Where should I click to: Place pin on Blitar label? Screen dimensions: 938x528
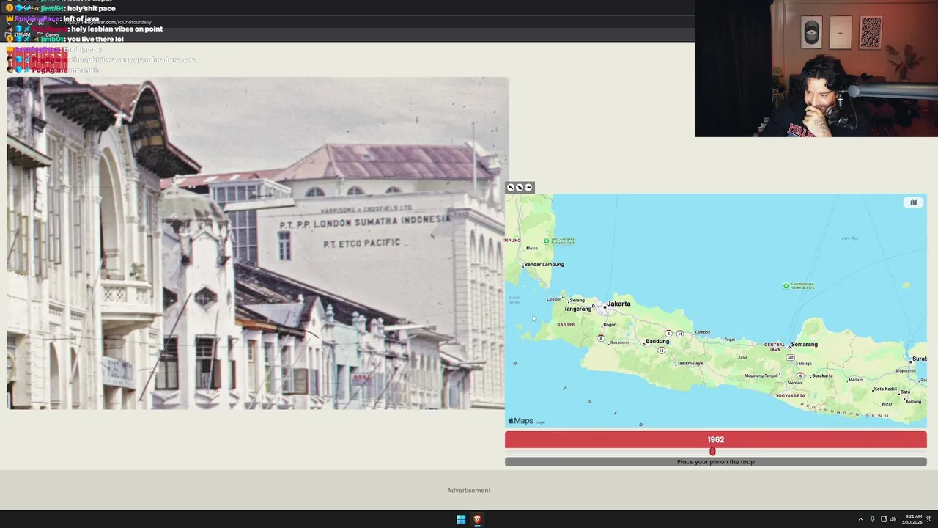point(887,404)
